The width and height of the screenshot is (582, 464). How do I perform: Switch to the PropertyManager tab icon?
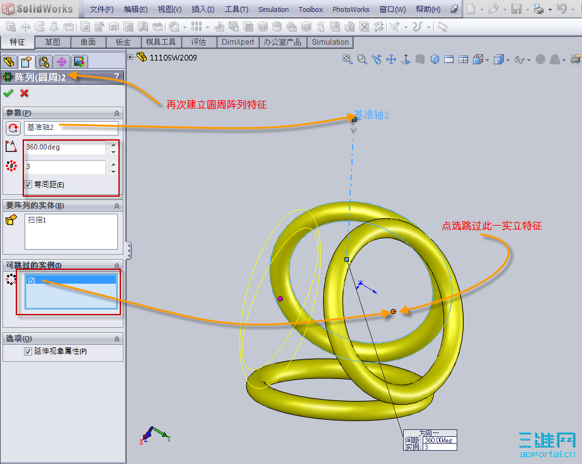tap(26, 62)
